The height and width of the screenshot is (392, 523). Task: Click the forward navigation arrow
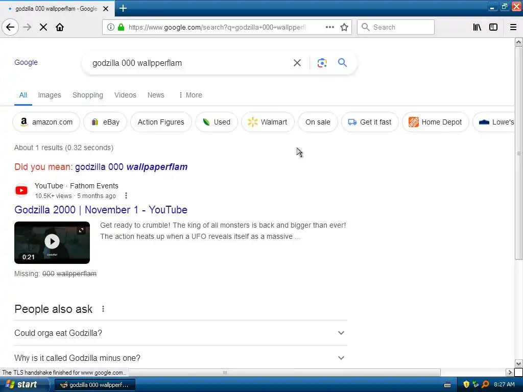(x=27, y=27)
